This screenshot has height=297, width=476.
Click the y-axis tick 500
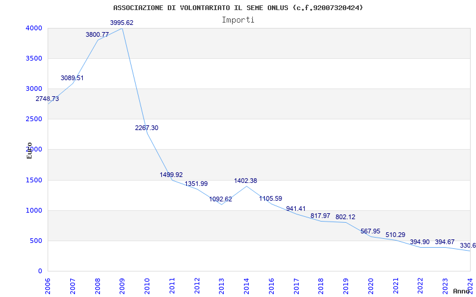[37, 241]
